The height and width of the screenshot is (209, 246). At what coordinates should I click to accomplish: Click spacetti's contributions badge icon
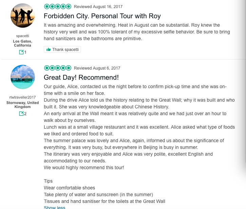point(21,52)
